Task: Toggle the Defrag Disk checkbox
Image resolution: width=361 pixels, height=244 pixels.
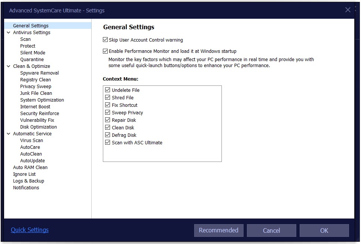Action: click(x=107, y=135)
